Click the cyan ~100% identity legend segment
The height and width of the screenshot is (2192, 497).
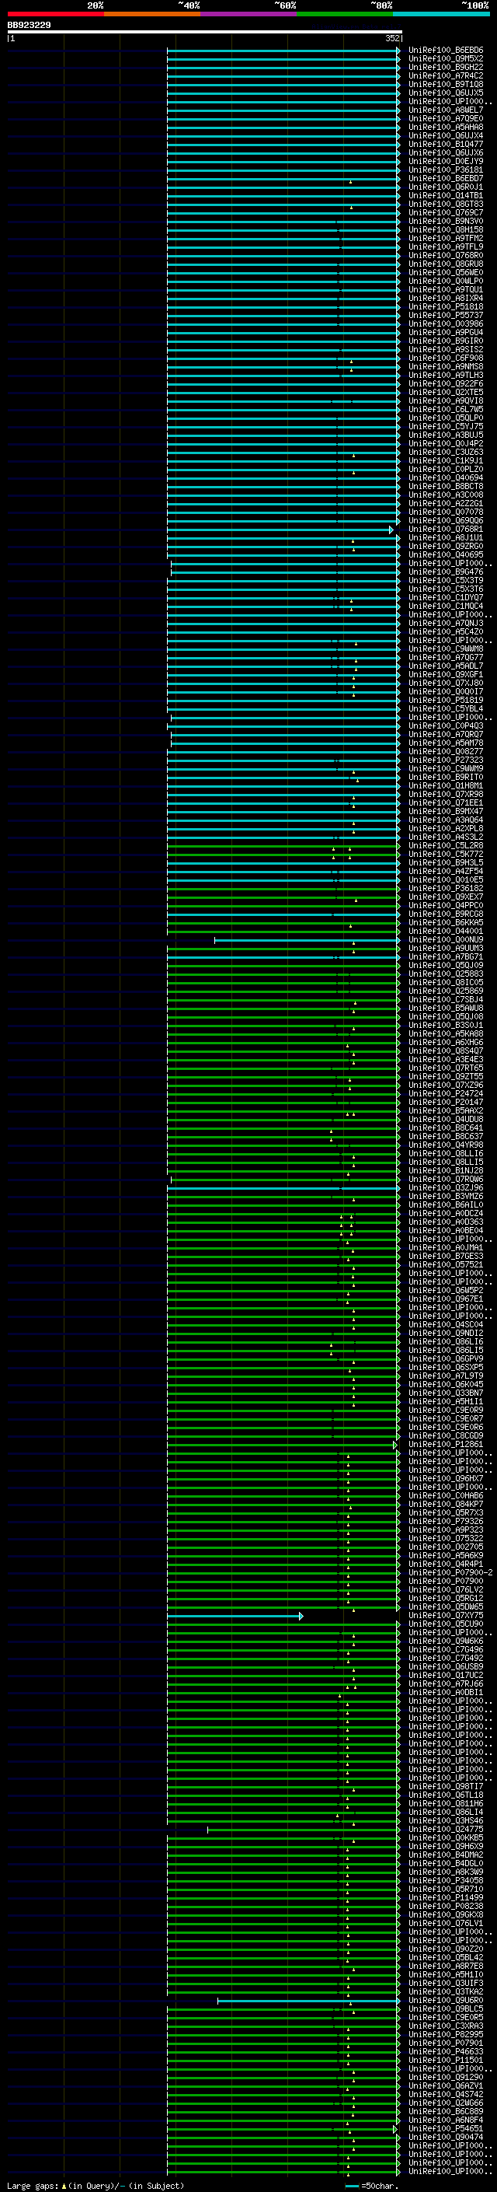point(441,14)
